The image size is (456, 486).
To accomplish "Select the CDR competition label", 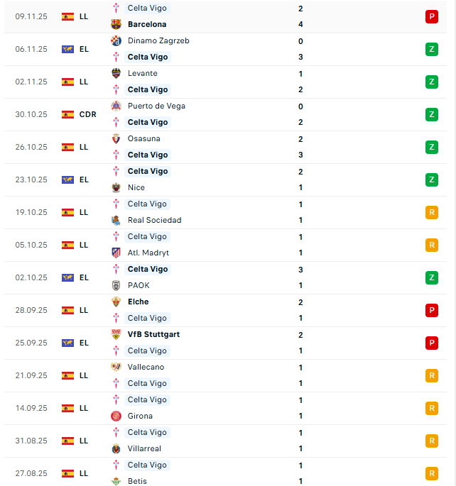I will (x=87, y=114).
